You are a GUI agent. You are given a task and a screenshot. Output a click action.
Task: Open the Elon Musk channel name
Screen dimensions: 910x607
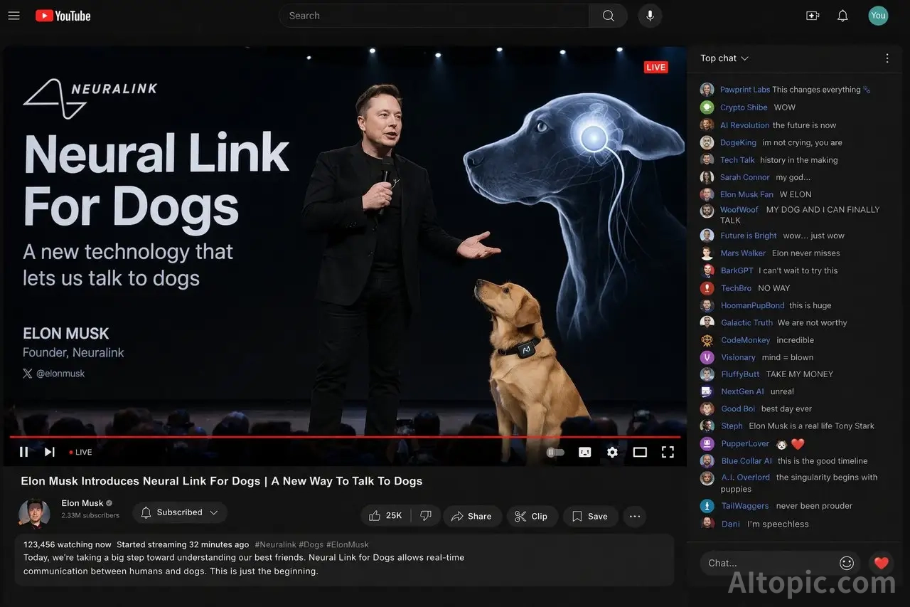pyautogui.click(x=82, y=503)
